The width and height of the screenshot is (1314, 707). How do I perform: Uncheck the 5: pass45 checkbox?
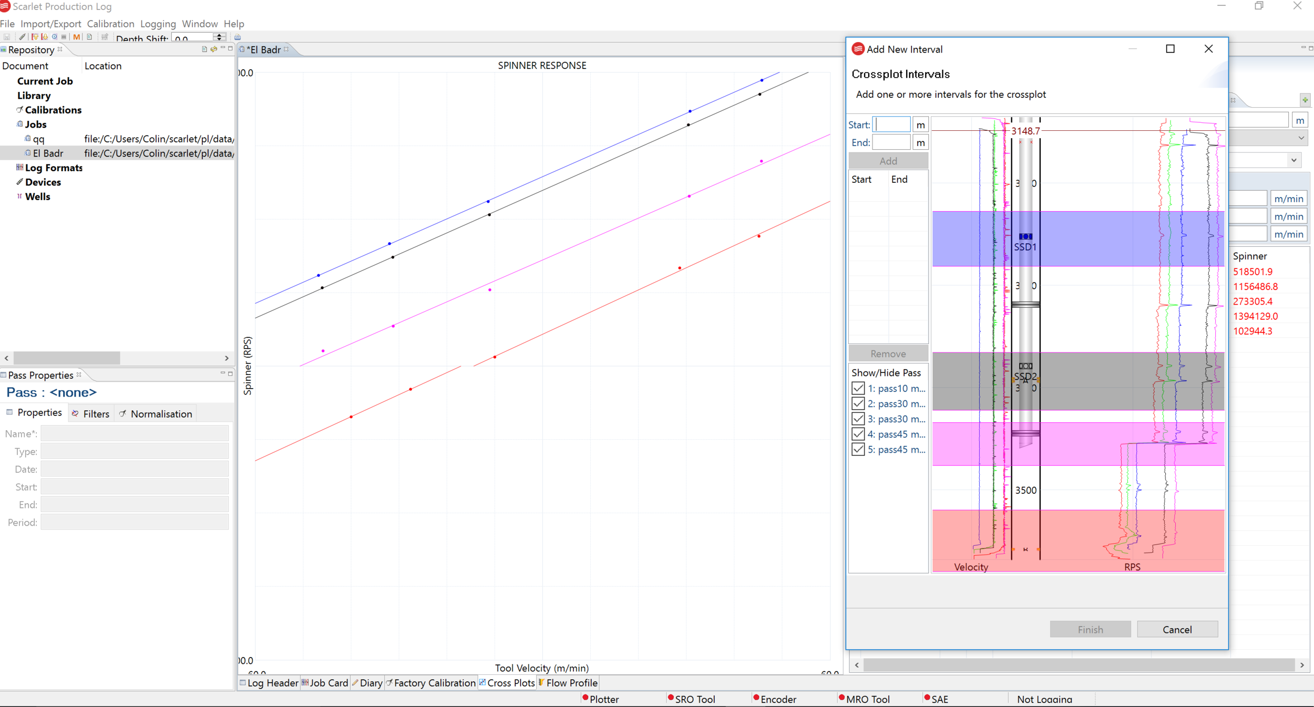click(858, 449)
